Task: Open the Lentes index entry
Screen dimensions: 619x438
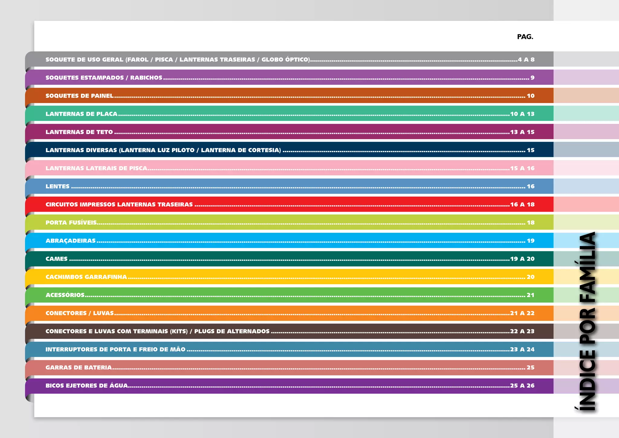Action: [57, 186]
